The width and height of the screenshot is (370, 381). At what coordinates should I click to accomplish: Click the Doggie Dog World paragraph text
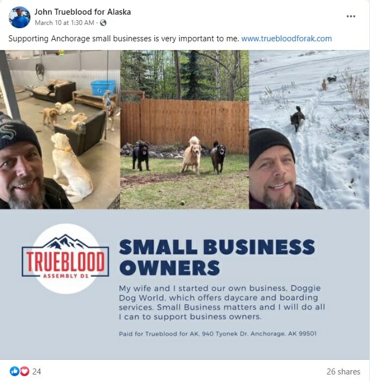coord(222,303)
